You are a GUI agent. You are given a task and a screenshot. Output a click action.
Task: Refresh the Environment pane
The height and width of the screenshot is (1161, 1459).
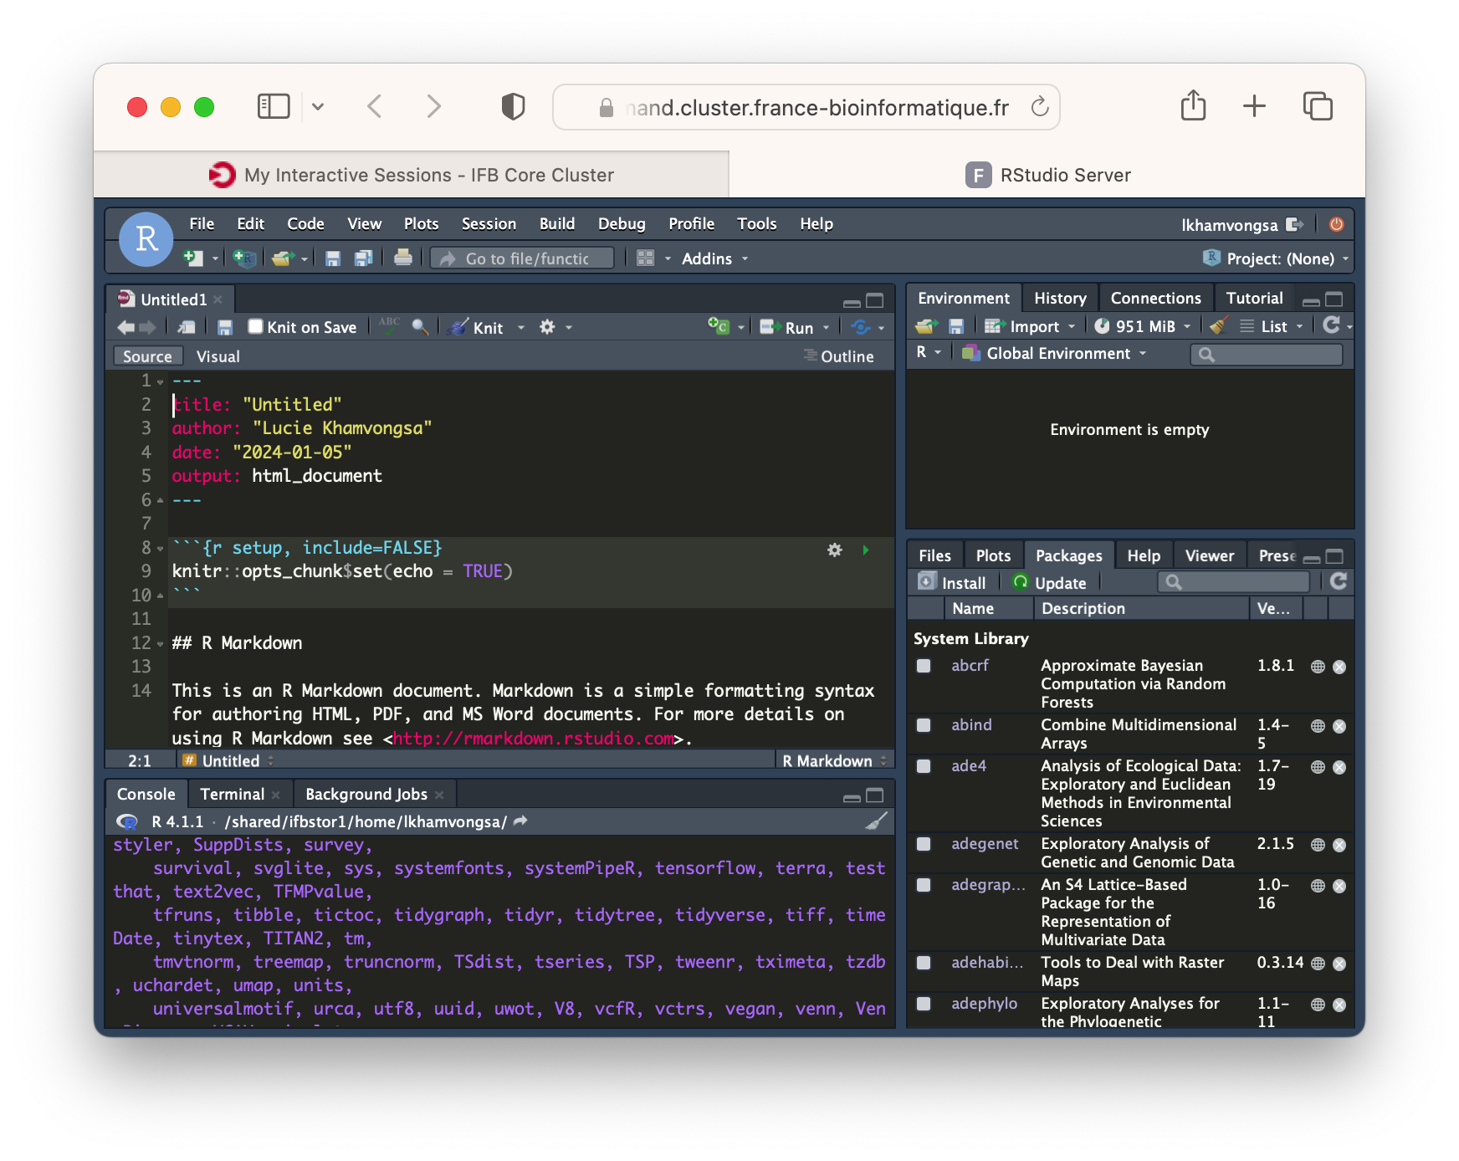click(1332, 325)
